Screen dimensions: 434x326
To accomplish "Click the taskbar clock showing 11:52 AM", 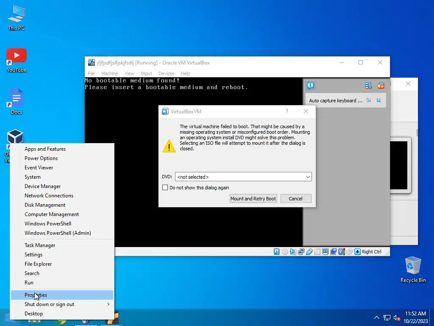I will pyautogui.click(x=415, y=318).
